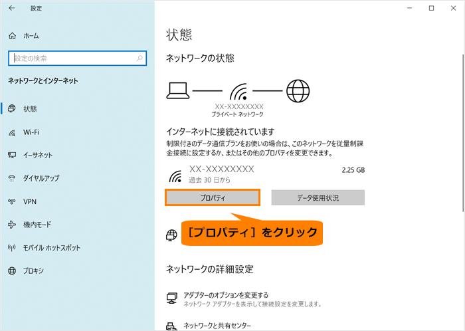Click Wi-Fi icon beside 過去 30 日から
Viewport: 465px width, 331px height.
point(175,176)
